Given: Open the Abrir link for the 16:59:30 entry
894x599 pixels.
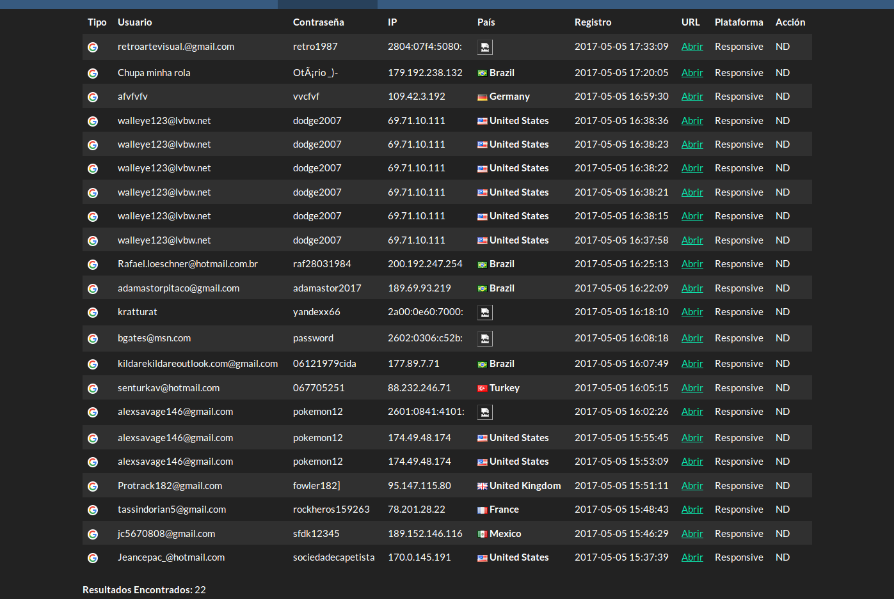Looking at the screenshot, I should 692,97.
